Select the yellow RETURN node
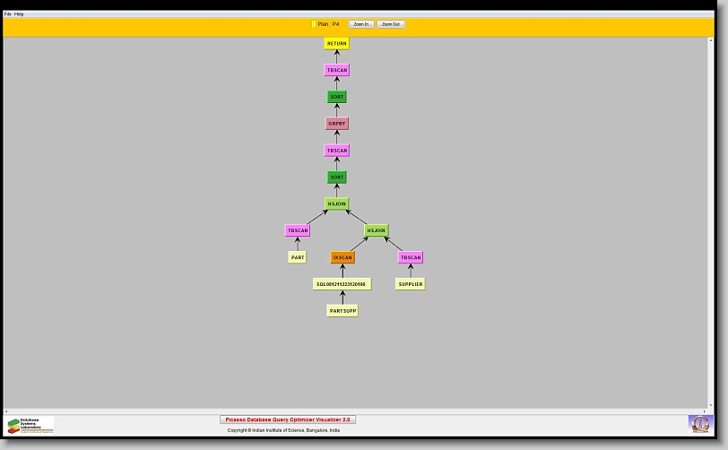Viewport: 728px width, 450px height. point(337,43)
